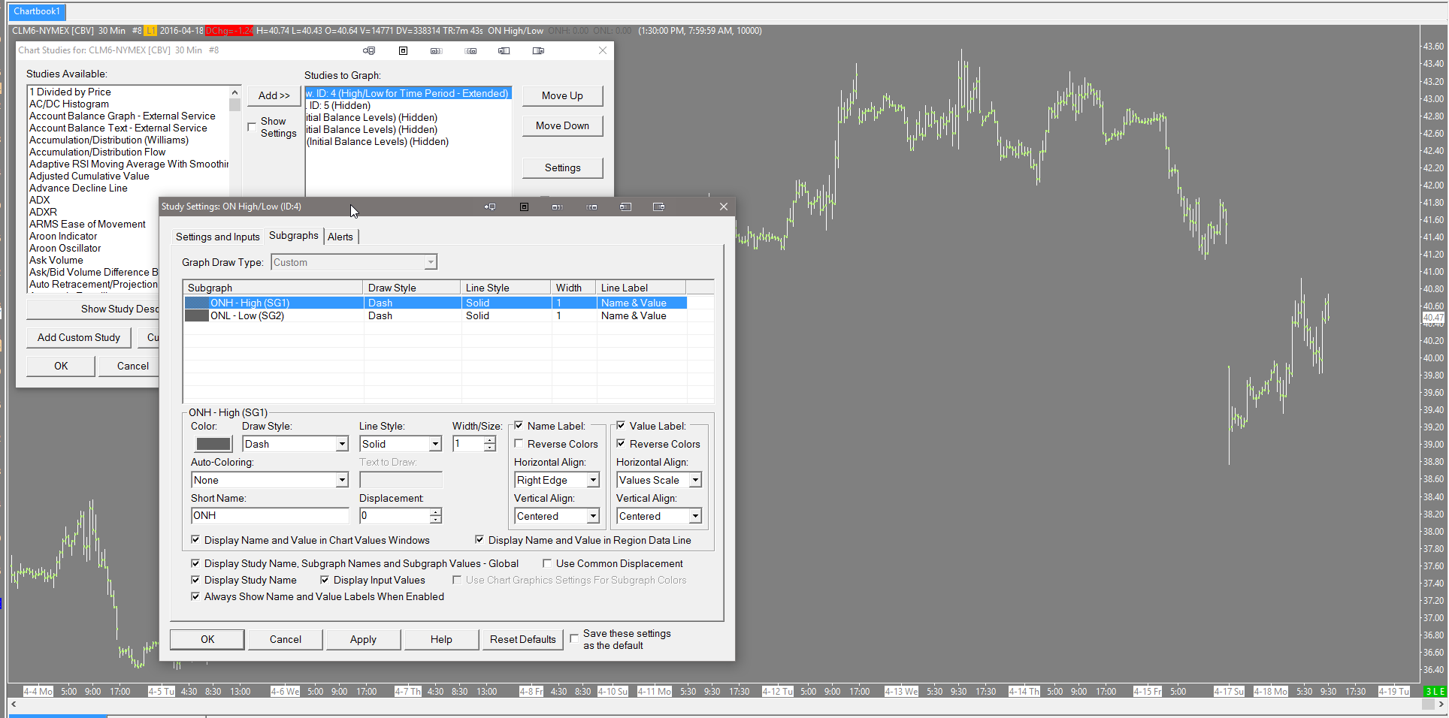Switch to the Settings and Inputs tab
The width and height of the screenshot is (1449, 718).
(x=217, y=237)
